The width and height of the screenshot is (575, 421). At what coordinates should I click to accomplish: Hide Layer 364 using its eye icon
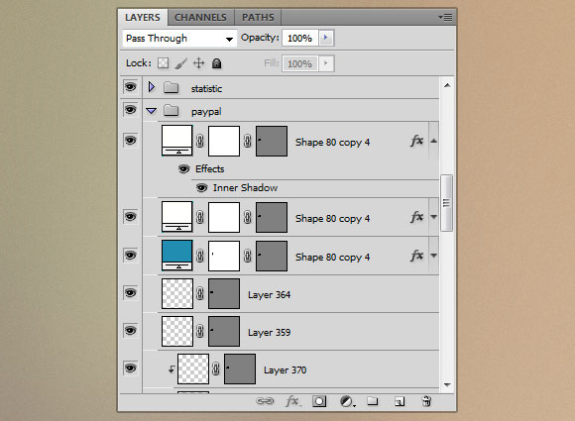130,293
